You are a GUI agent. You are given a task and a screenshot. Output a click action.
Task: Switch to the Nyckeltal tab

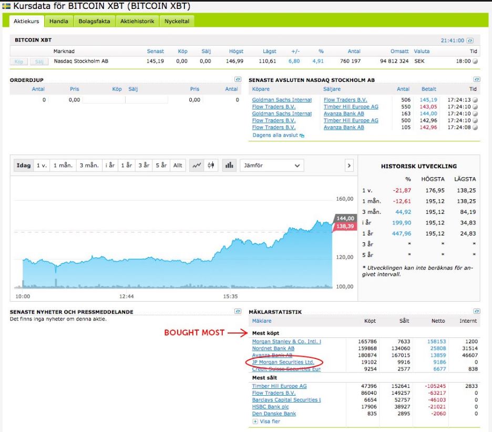coord(177,21)
